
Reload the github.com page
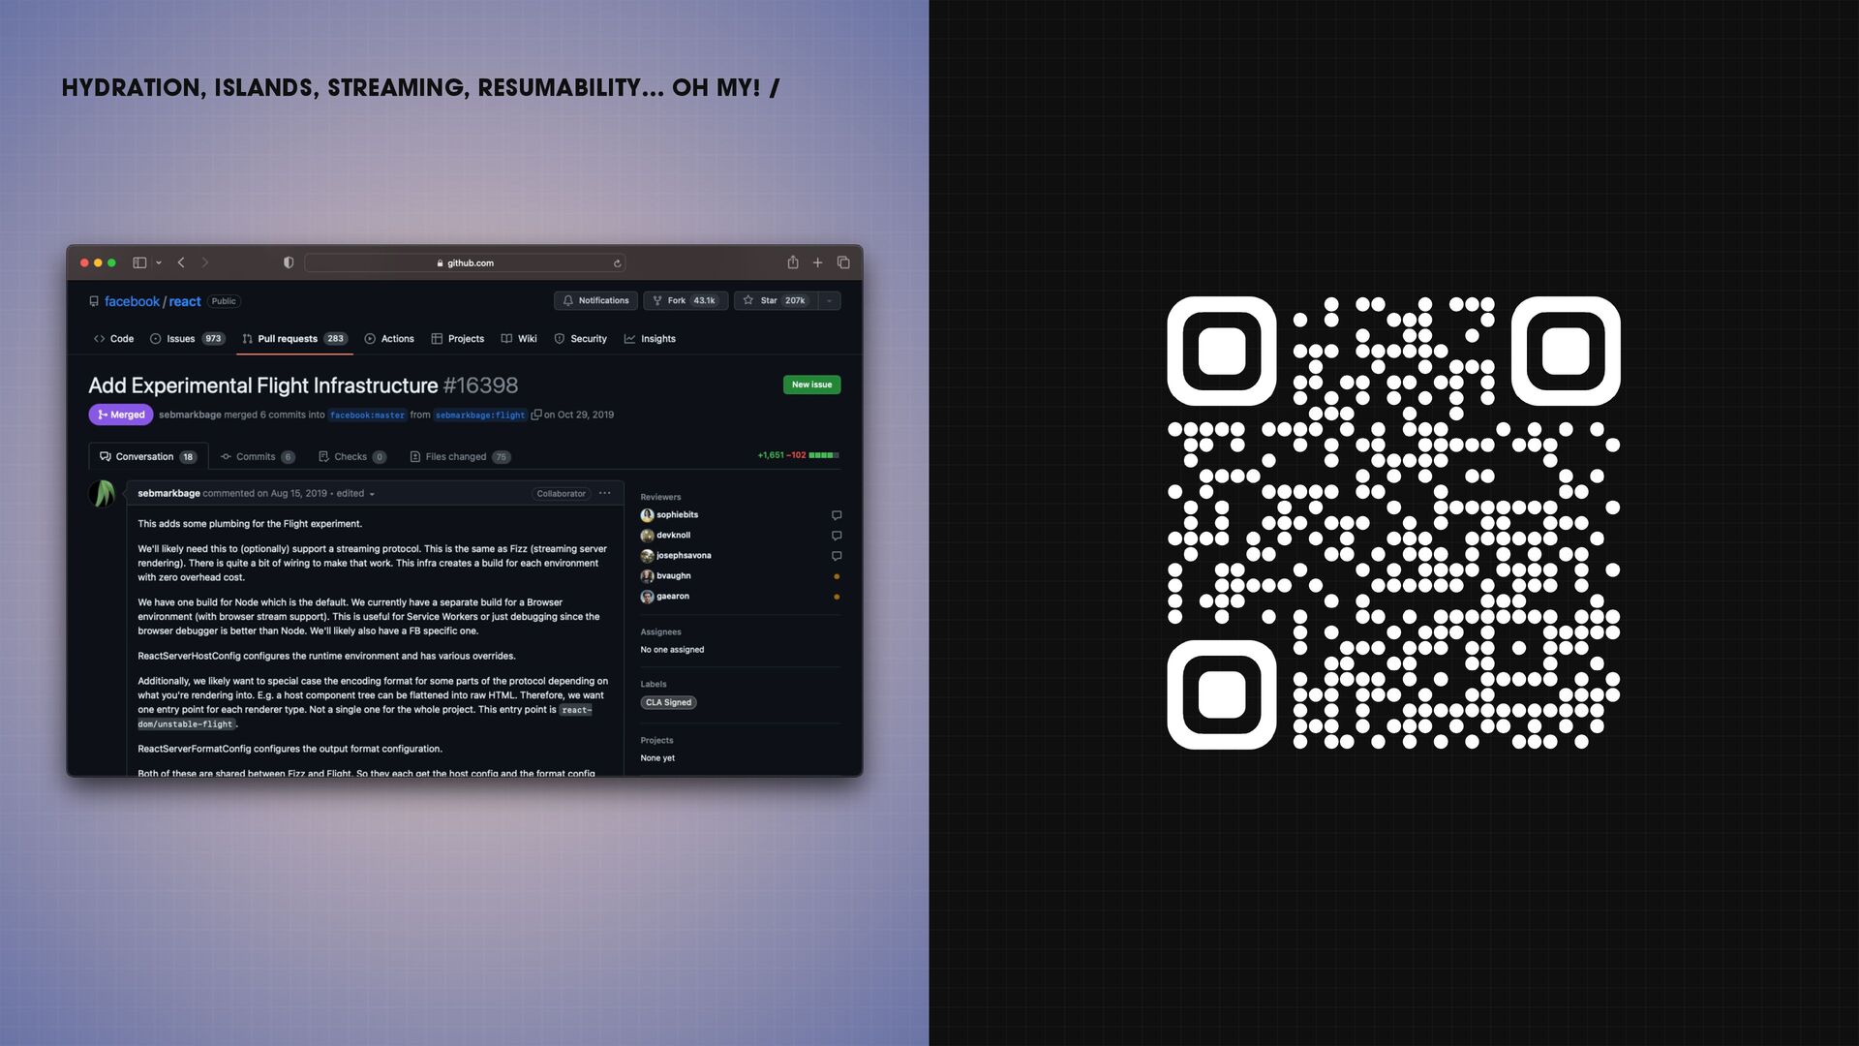(617, 263)
